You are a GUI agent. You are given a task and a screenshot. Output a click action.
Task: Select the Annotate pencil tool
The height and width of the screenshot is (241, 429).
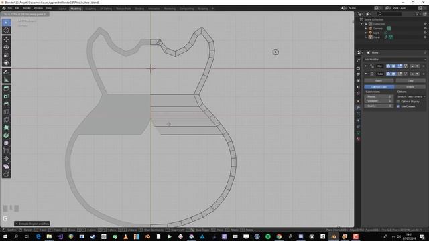click(x=6, y=72)
